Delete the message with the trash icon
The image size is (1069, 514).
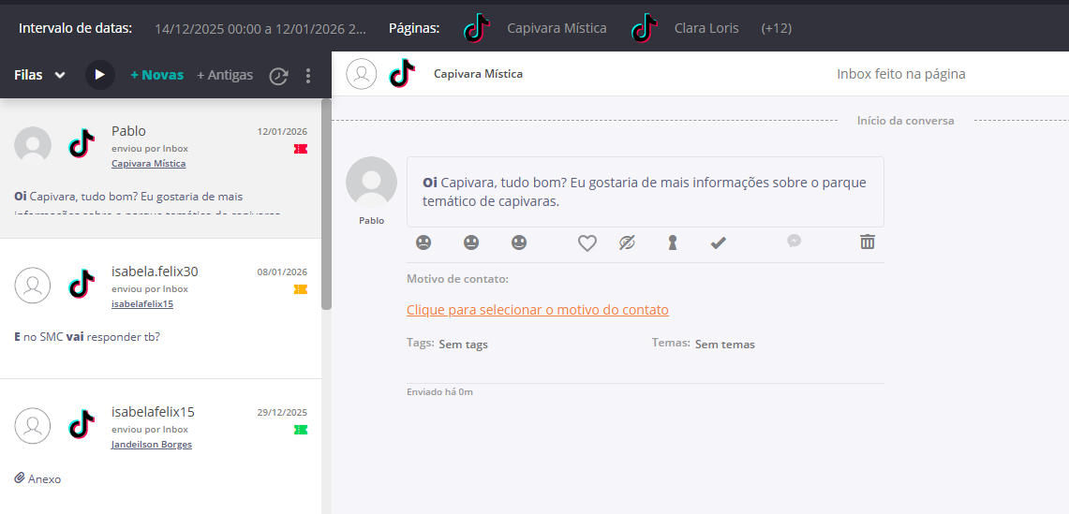[x=868, y=242]
